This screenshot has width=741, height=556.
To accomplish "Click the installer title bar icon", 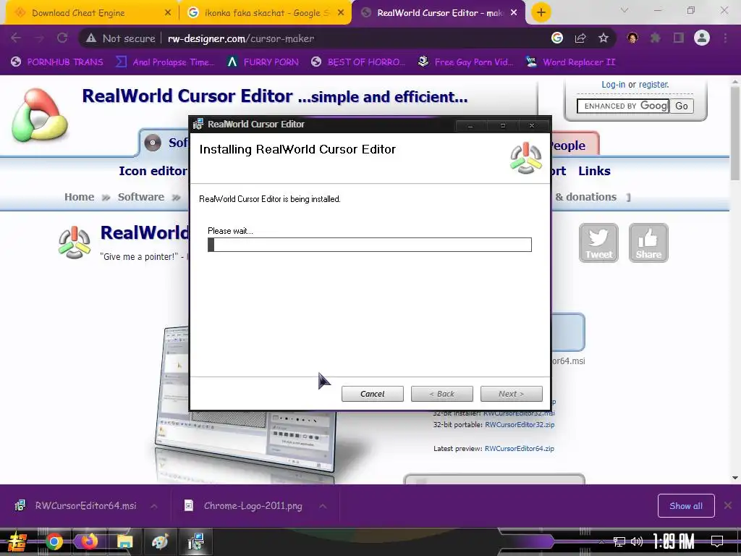I will coord(198,125).
